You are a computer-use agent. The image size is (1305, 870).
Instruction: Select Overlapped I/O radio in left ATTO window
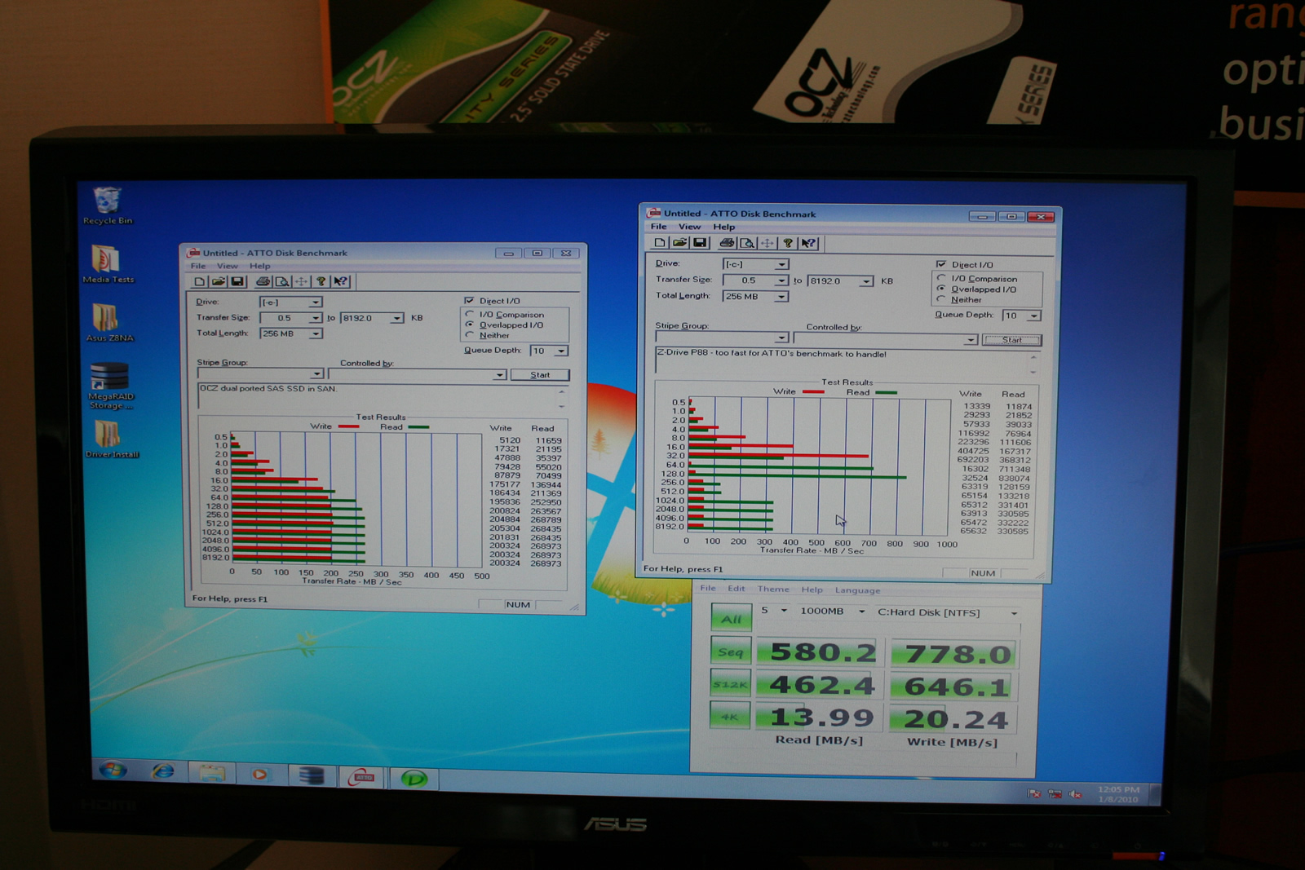click(x=470, y=325)
